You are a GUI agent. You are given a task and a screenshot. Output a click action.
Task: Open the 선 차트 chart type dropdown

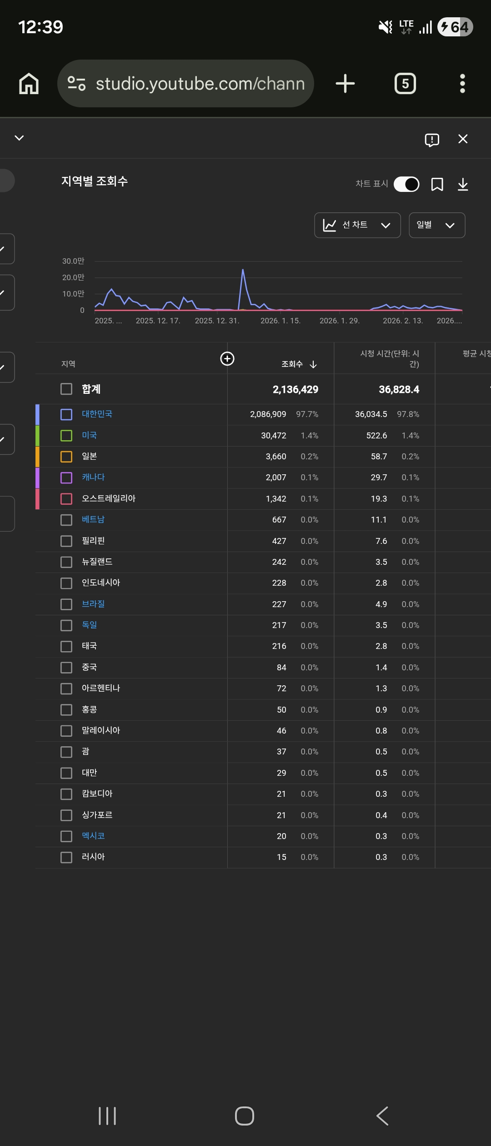pyautogui.click(x=357, y=225)
